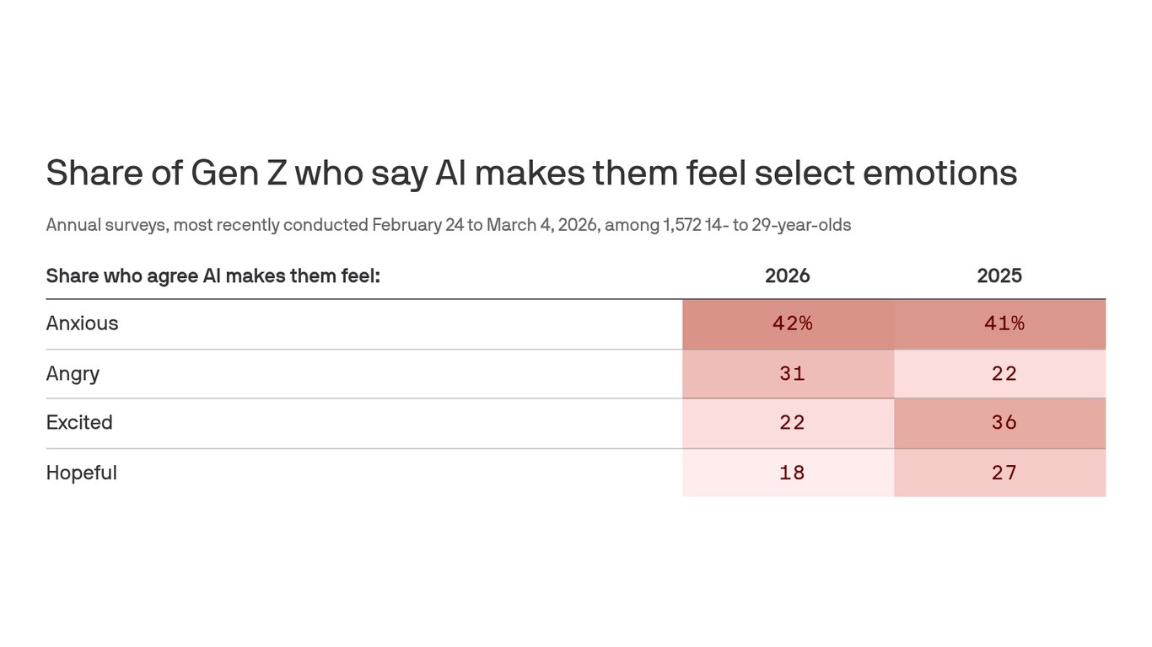Select the Anxious row label
1152x647 pixels.
click(82, 323)
